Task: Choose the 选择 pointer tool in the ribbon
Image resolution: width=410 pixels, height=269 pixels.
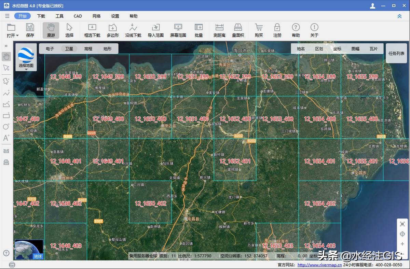Action: (69, 30)
